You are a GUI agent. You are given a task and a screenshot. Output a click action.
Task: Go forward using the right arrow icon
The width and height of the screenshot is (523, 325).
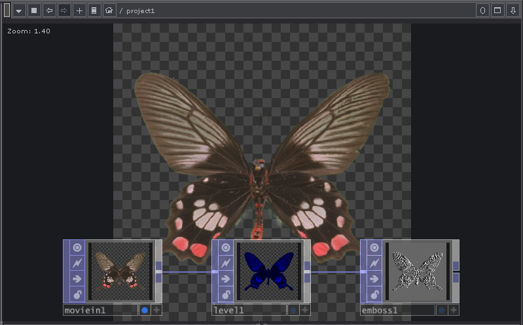[64, 10]
